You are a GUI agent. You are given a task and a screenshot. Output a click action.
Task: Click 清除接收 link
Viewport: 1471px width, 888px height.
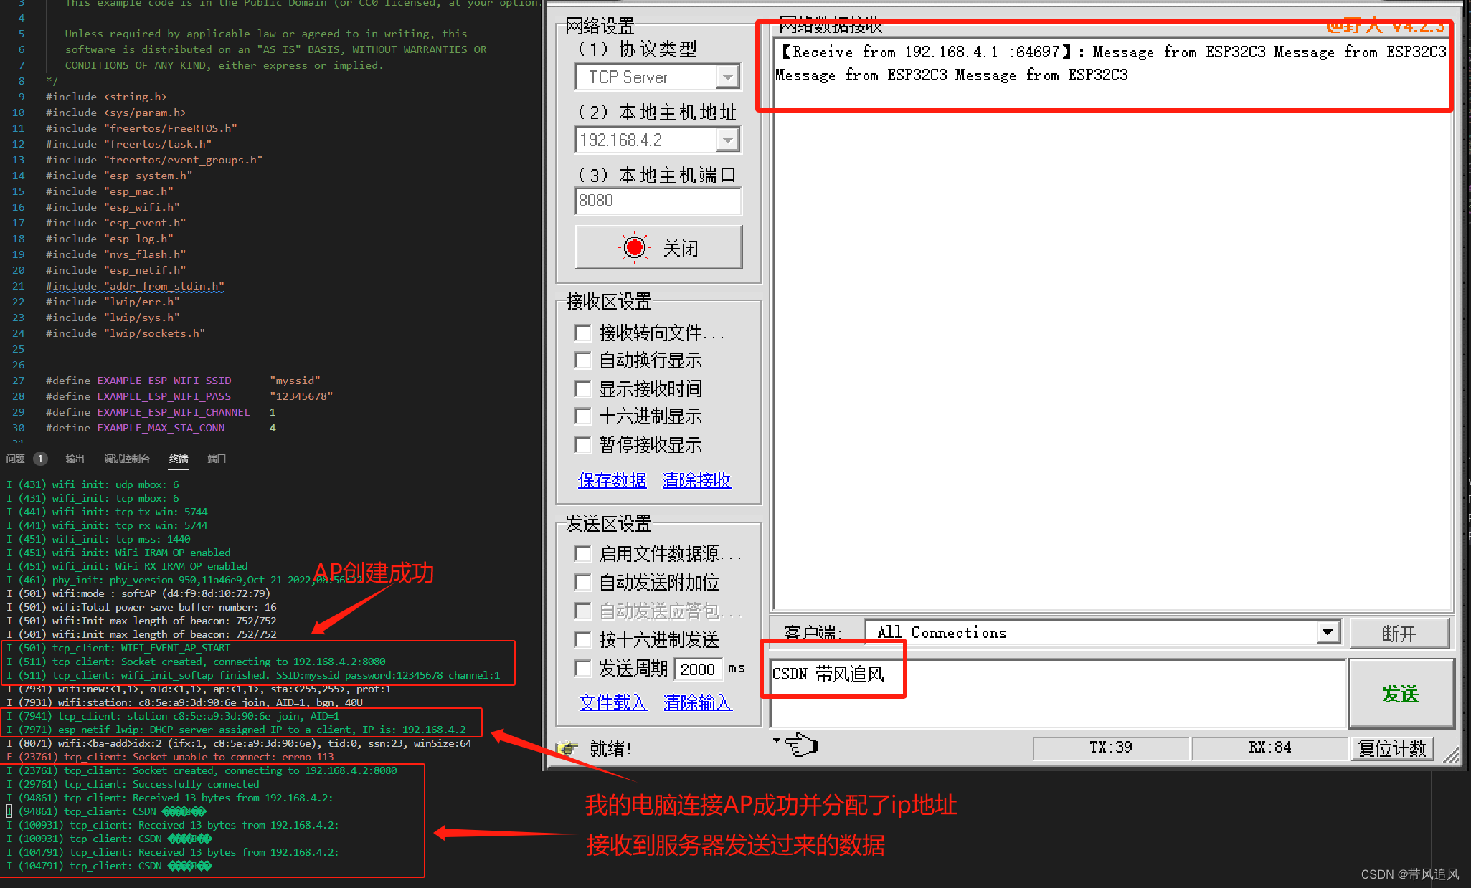[696, 480]
